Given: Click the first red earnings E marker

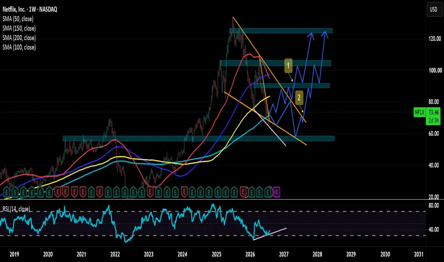Looking at the screenshot, I should (x=58, y=192).
